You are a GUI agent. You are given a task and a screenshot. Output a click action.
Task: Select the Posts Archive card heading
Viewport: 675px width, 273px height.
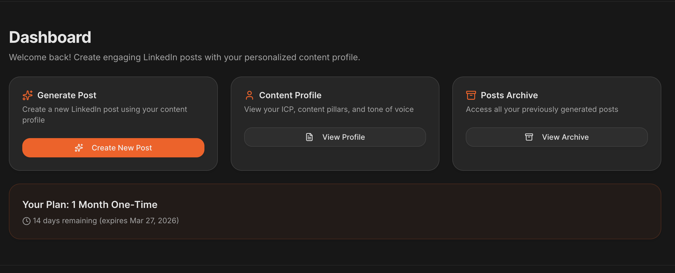(509, 95)
